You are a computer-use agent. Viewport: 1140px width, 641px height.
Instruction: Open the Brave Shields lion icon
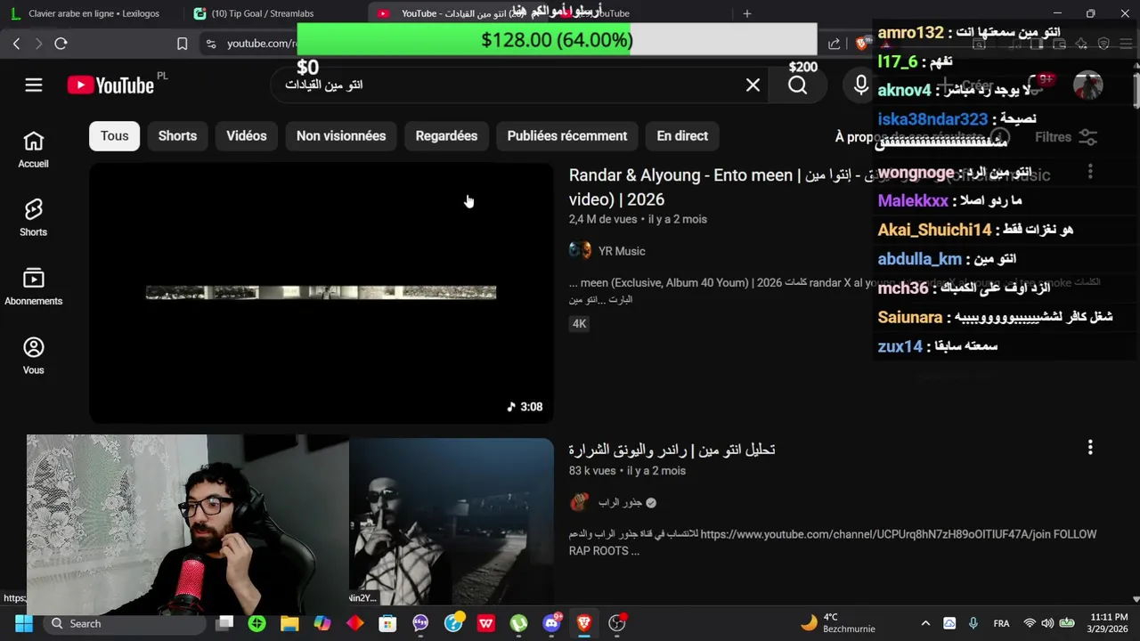(x=861, y=44)
